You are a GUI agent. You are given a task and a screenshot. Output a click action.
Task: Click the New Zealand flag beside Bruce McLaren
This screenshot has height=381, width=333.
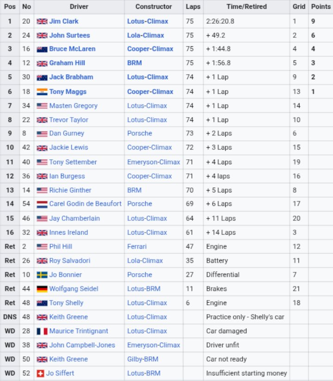pyautogui.click(x=42, y=50)
